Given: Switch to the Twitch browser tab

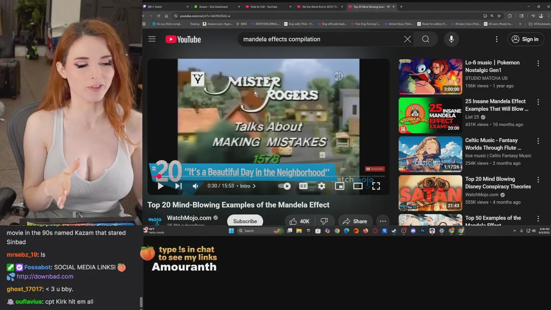Looking at the screenshot, I should coord(166,6).
